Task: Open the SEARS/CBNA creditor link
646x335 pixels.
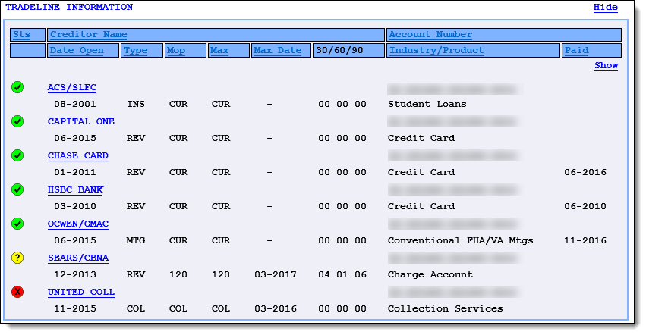Action: tap(78, 258)
